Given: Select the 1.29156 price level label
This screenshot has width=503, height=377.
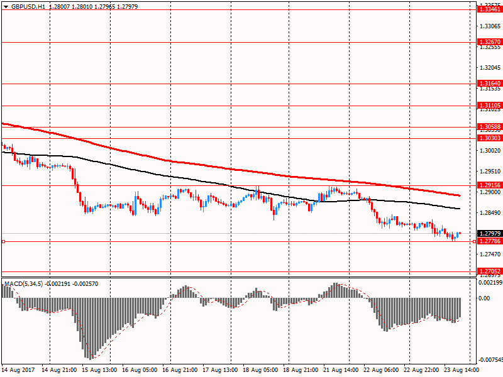Looking at the screenshot, I should (490, 185).
